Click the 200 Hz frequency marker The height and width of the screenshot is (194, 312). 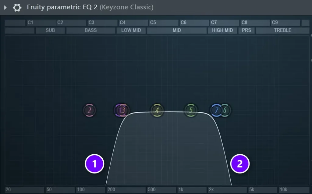pyautogui.click(x=111, y=189)
